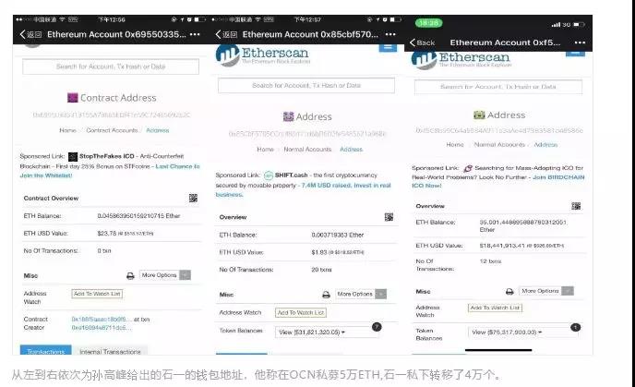This screenshot has height=387, width=635.
Task: Tap Back in the 0xf5 account screen
Action: (x=422, y=42)
